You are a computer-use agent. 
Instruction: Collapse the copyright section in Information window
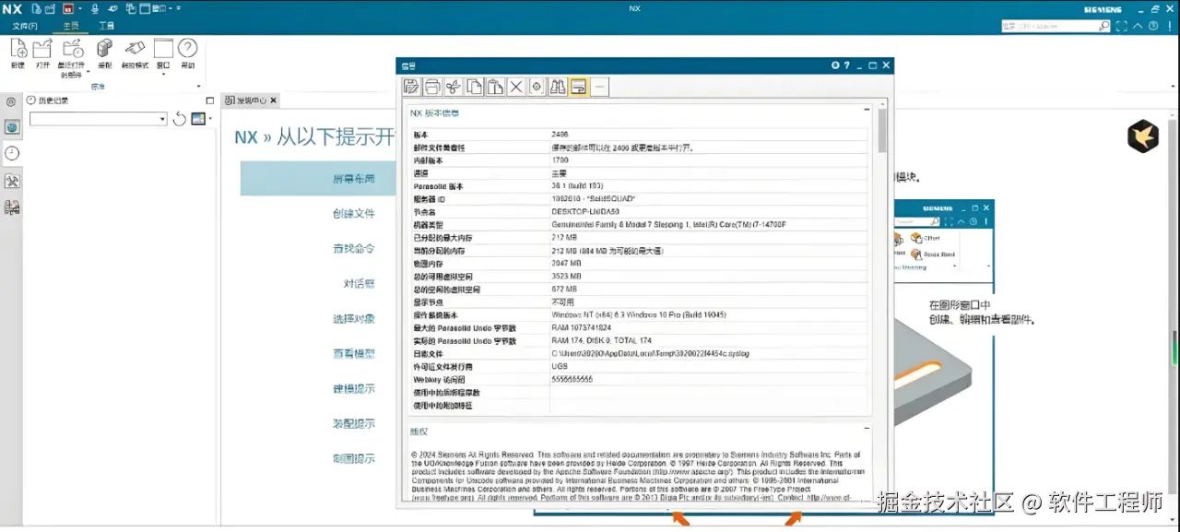[x=867, y=429]
